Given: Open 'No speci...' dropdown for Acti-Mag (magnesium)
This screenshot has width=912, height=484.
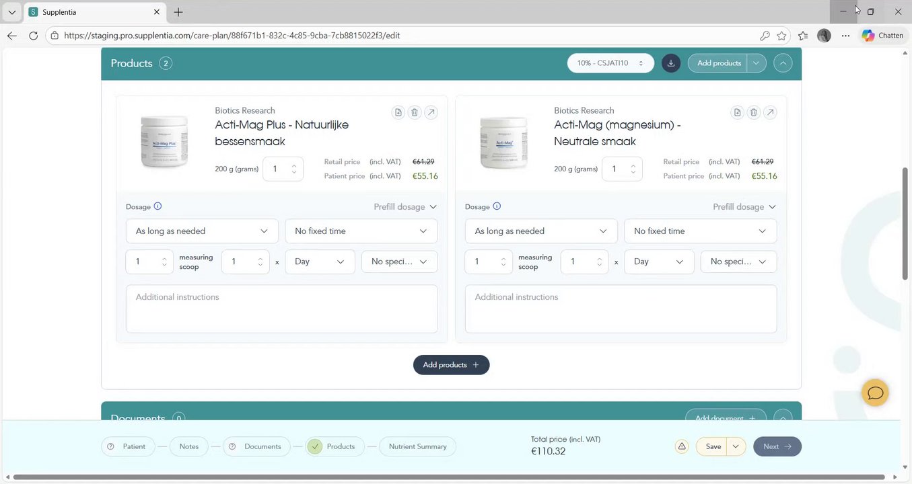Looking at the screenshot, I should [738, 261].
